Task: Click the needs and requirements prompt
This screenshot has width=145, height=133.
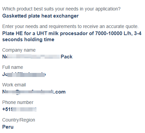Action: pyautogui.click(x=70, y=27)
